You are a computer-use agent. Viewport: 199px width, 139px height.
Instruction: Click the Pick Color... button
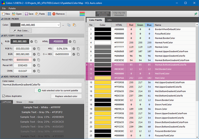(21, 31)
